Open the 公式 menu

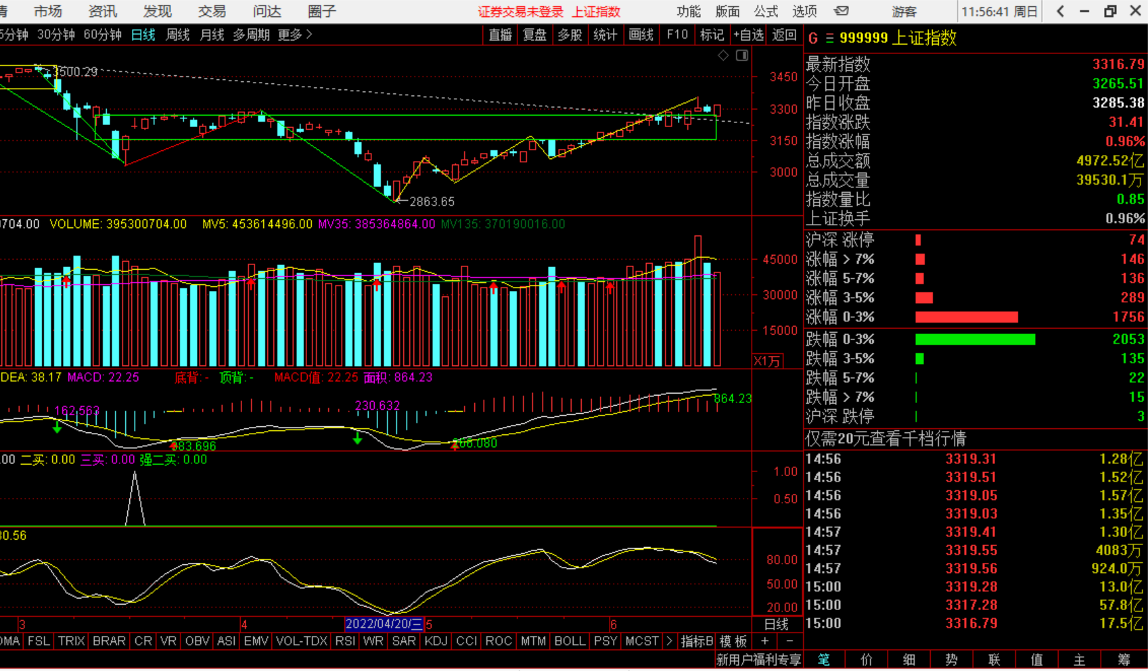click(766, 11)
